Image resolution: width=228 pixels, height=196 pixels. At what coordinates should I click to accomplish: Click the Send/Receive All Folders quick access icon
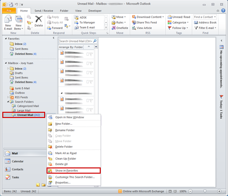click(x=11, y=4)
